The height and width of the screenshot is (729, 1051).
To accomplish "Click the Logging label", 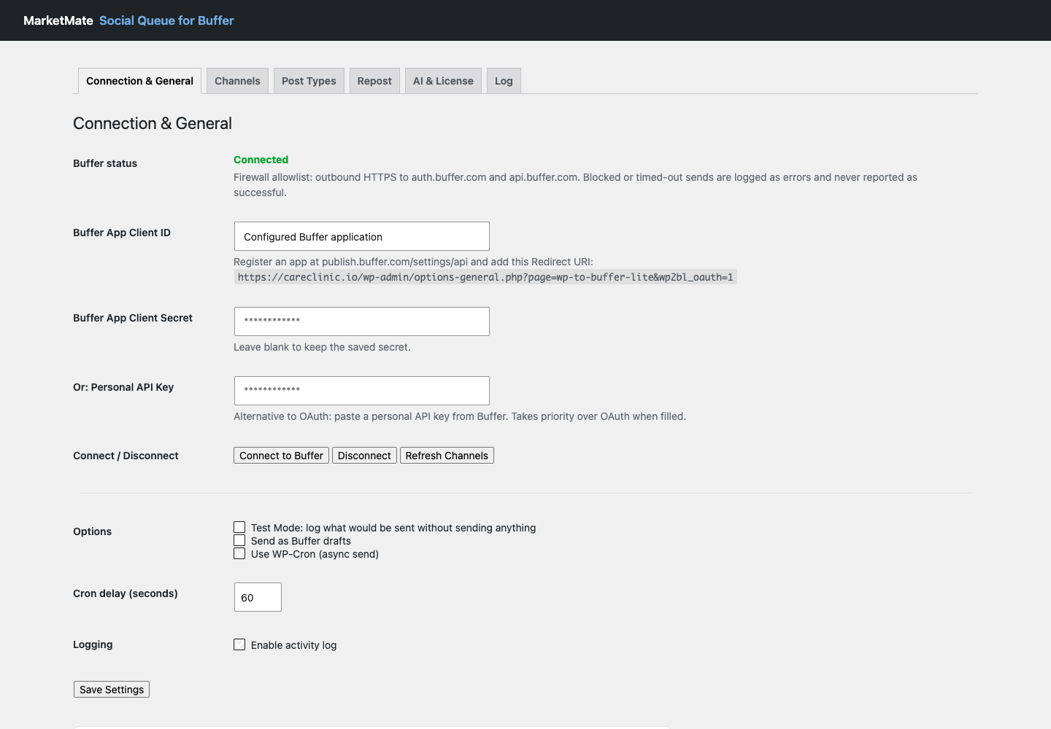I will 93,644.
